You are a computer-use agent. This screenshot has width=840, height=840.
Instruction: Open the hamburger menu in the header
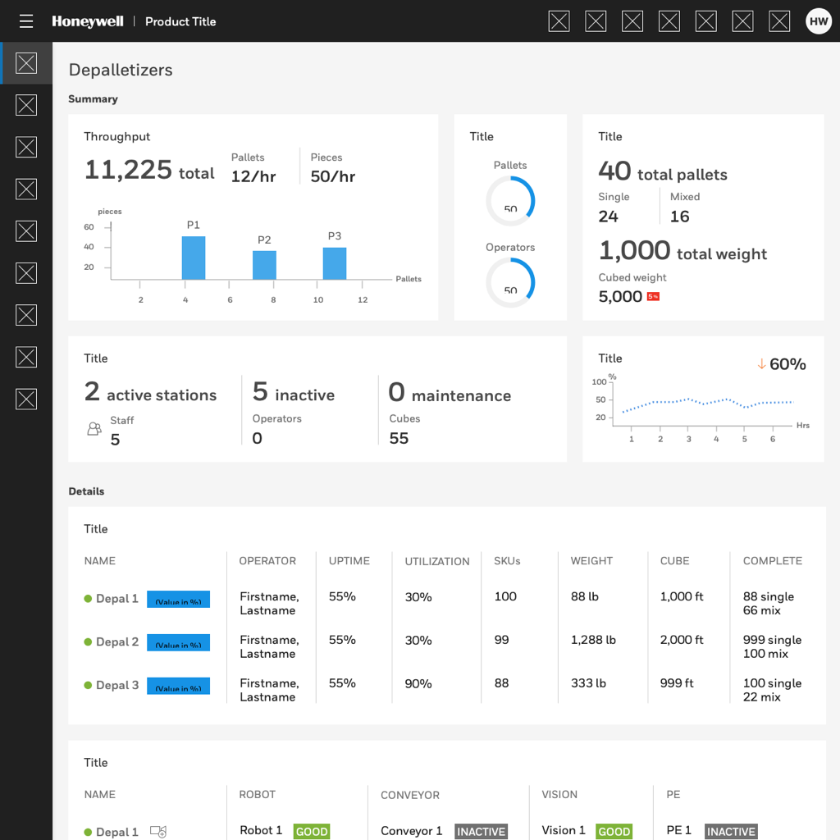tap(25, 21)
